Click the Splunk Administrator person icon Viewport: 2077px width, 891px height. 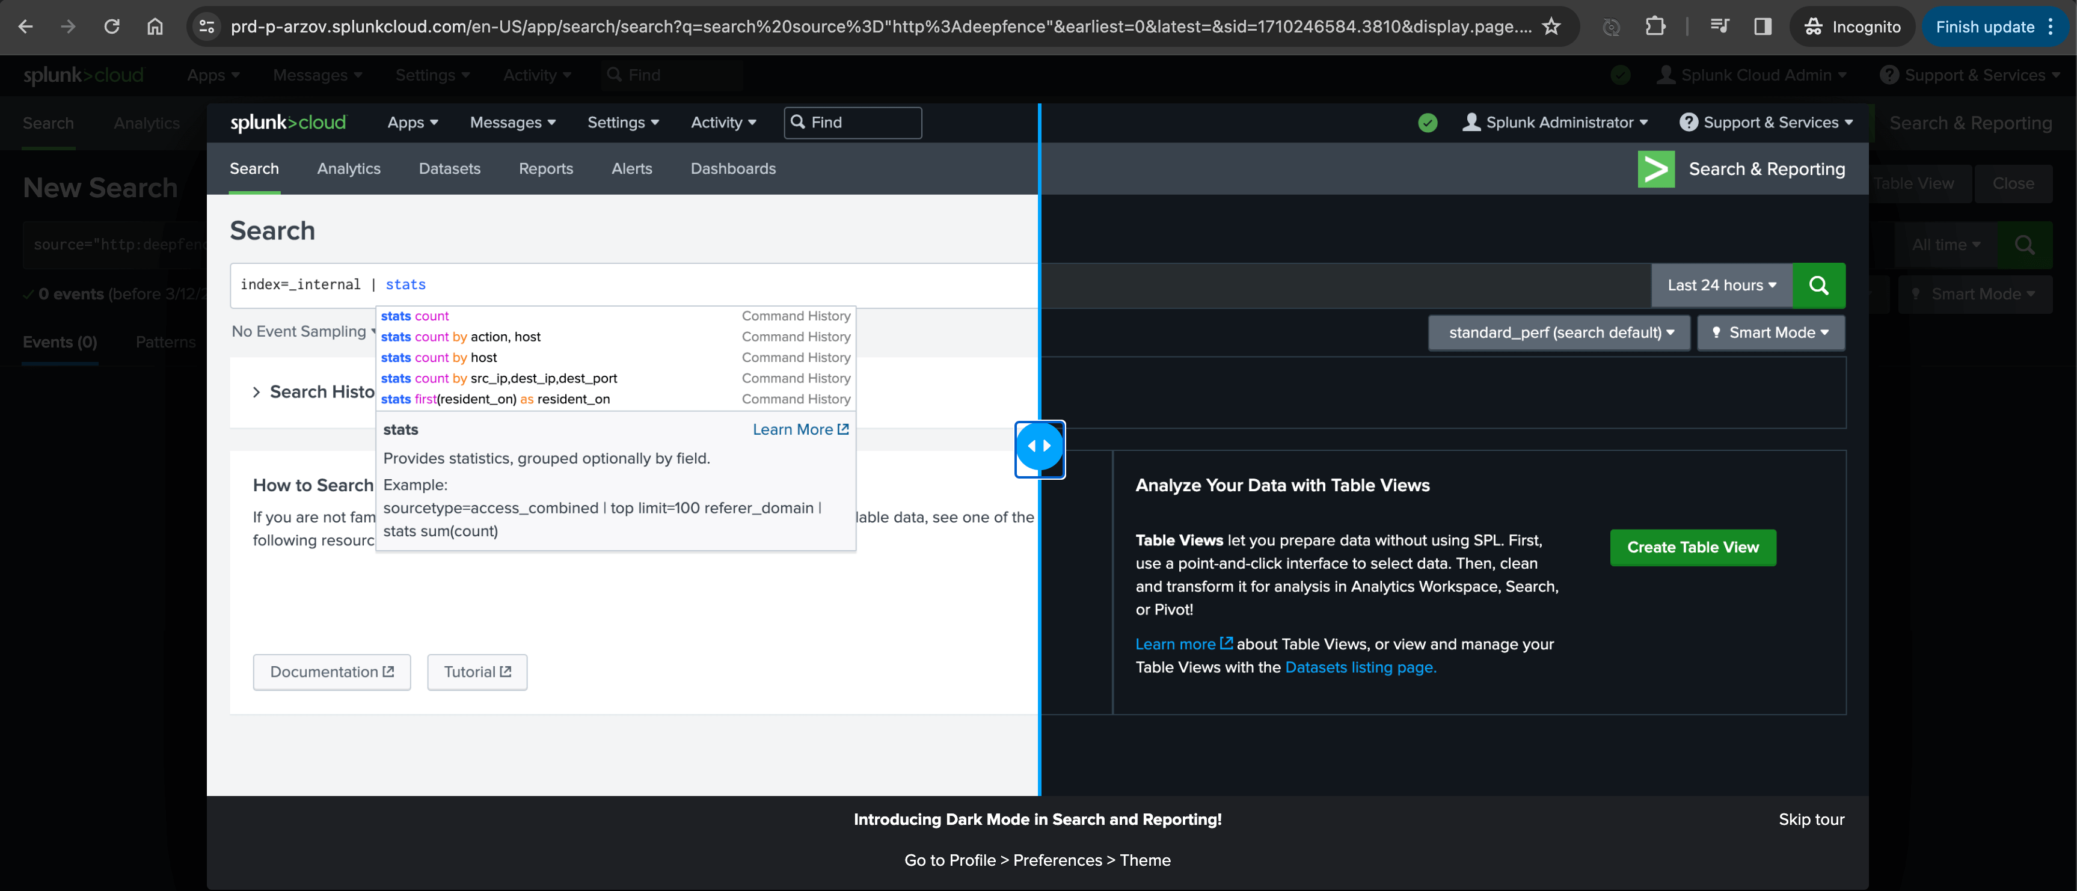1471,122
